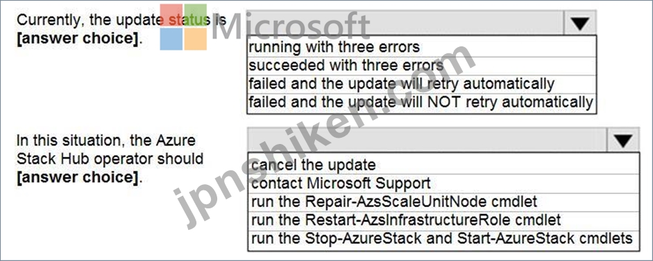Screen dimensions: 653x261
Task: Click the red square of the Microsoft logo
Action: click(x=171, y=15)
